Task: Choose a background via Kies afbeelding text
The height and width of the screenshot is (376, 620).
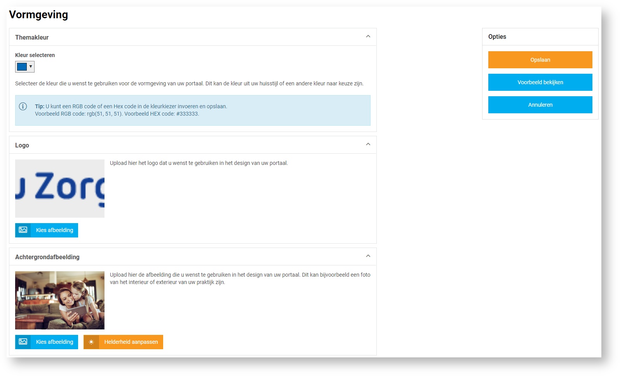Action: [x=54, y=342]
